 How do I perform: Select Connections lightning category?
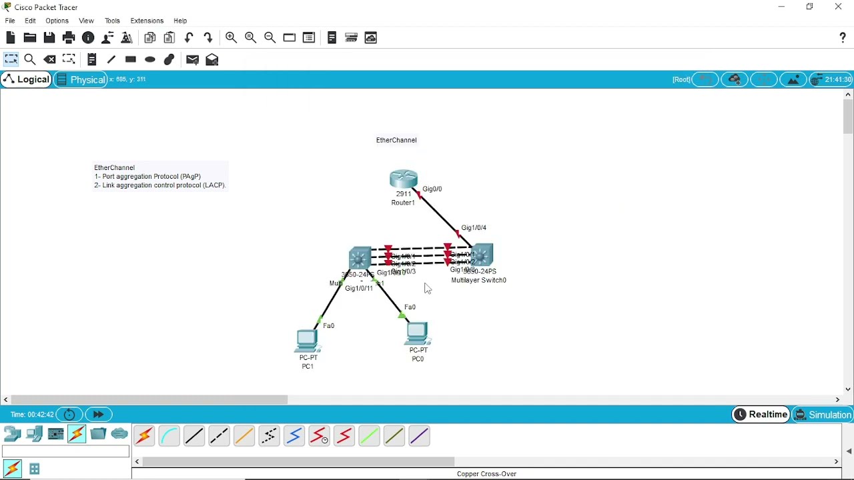click(77, 435)
